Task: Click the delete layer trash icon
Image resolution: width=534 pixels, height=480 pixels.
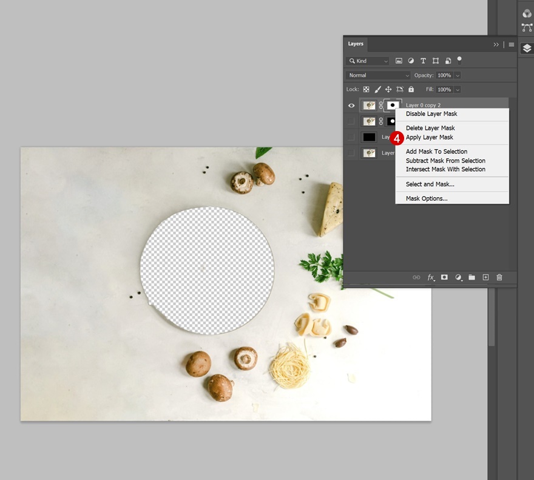Action: pyautogui.click(x=499, y=277)
